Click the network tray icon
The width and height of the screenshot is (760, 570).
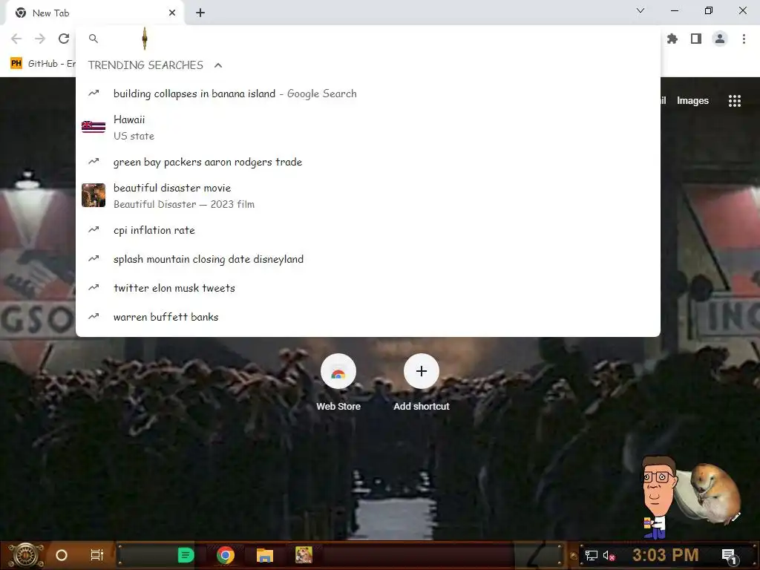click(592, 555)
